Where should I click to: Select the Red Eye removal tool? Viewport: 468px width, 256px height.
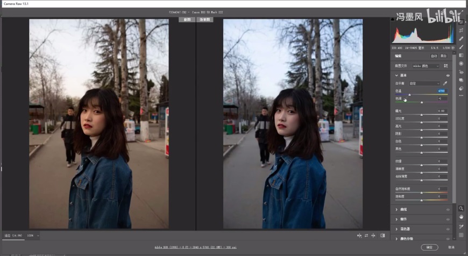point(461,72)
